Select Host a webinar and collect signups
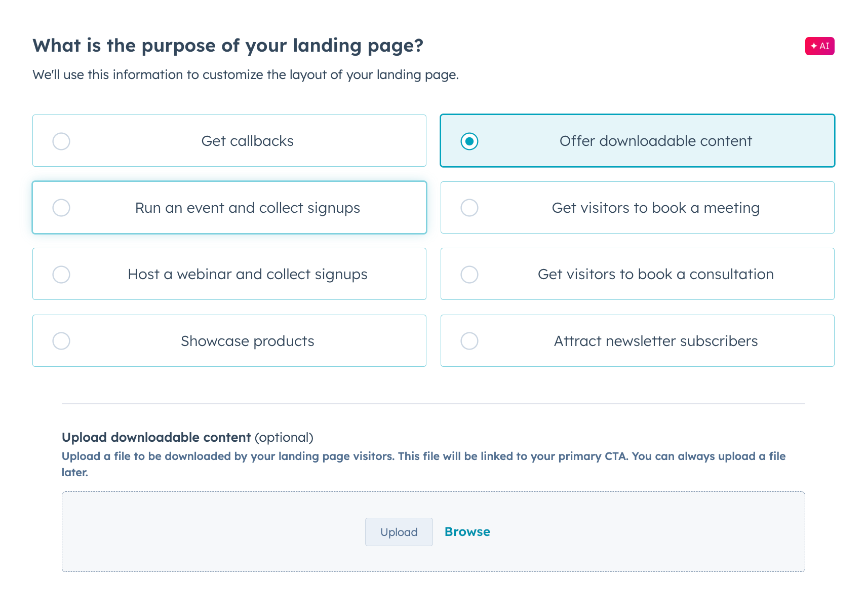The image size is (866, 612). click(x=229, y=274)
